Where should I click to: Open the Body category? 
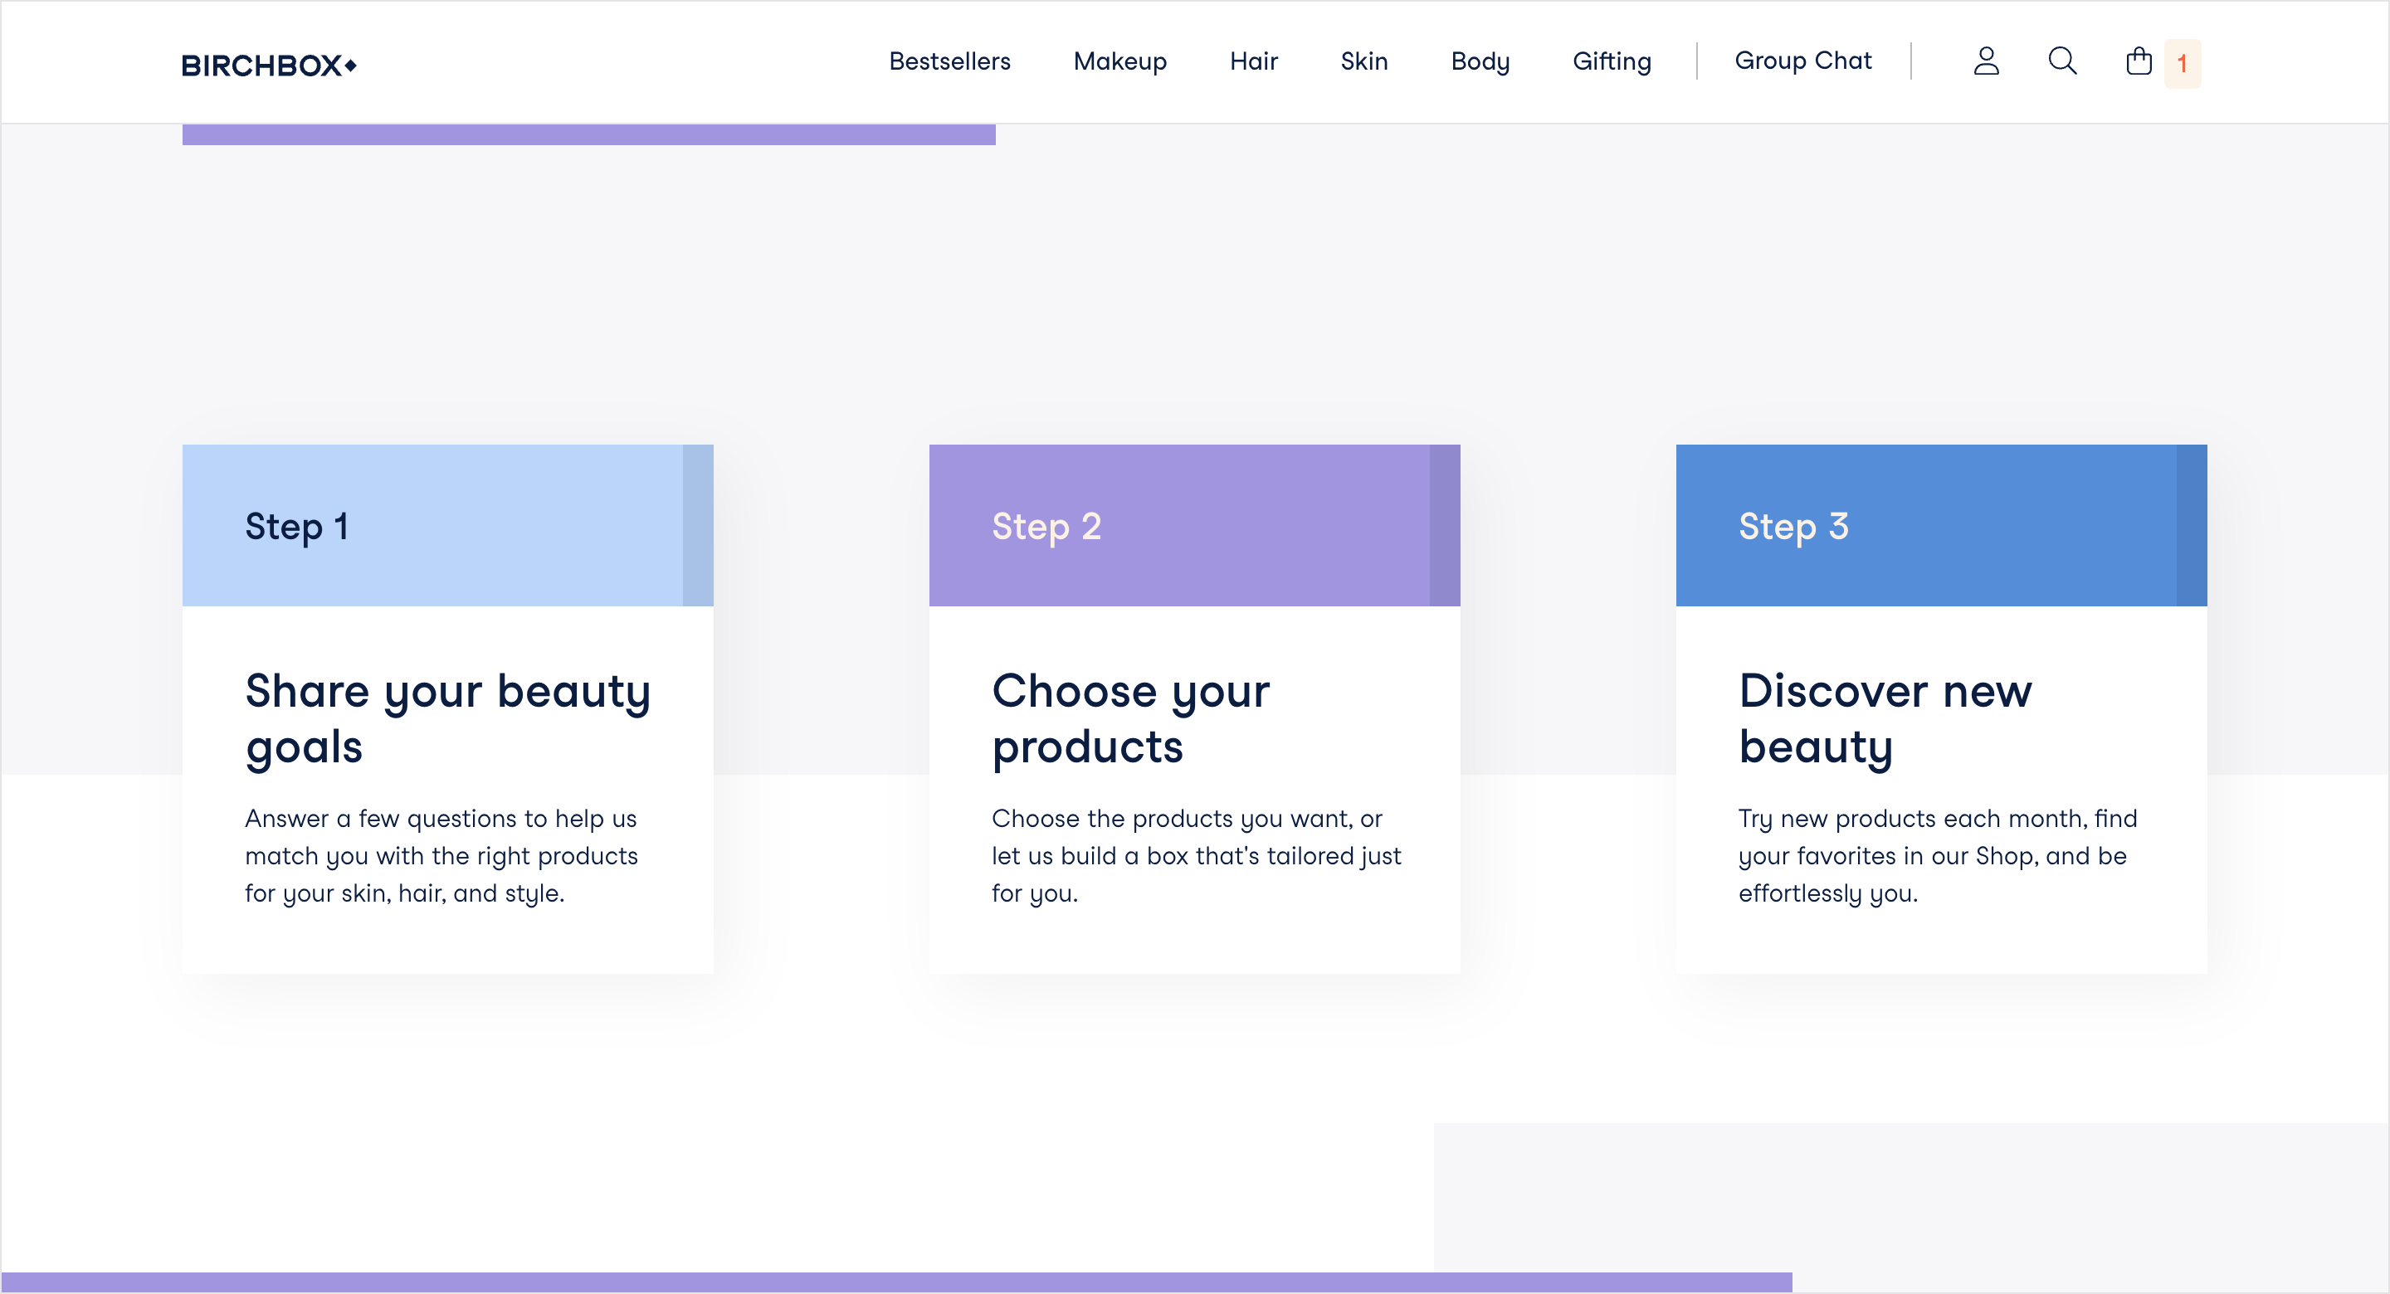pos(1480,61)
